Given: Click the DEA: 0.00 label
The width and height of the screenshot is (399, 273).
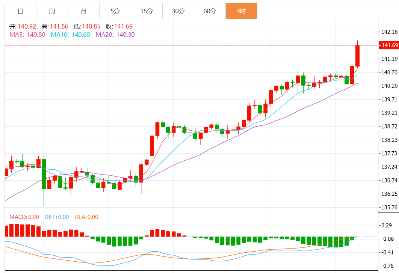Looking at the screenshot, I should pyautogui.click(x=86, y=217).
